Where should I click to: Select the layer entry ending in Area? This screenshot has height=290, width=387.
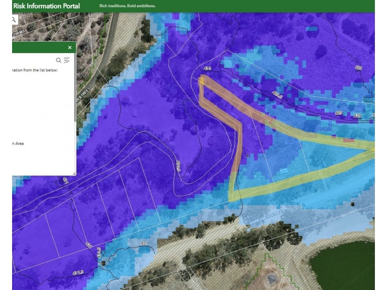pos(18,144)
